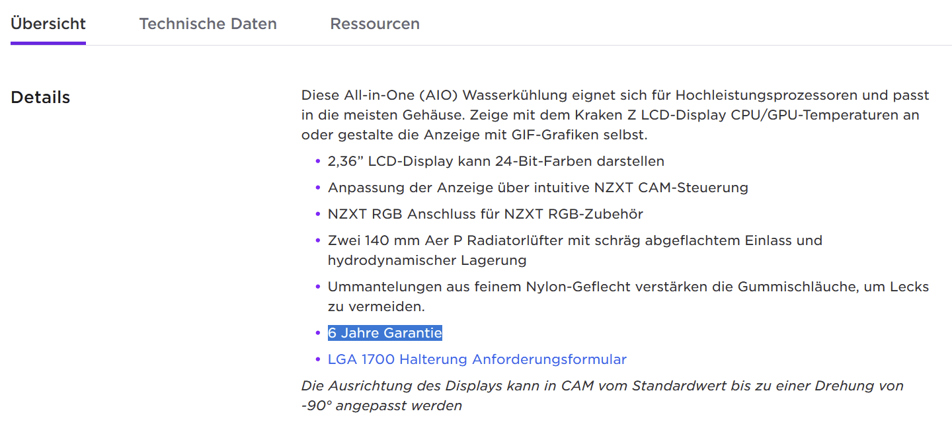Image resolution: width=952 pixels, height=434 pixels.
Task: Click the "-90° angepasst werden" text
Action: [381, 406]
